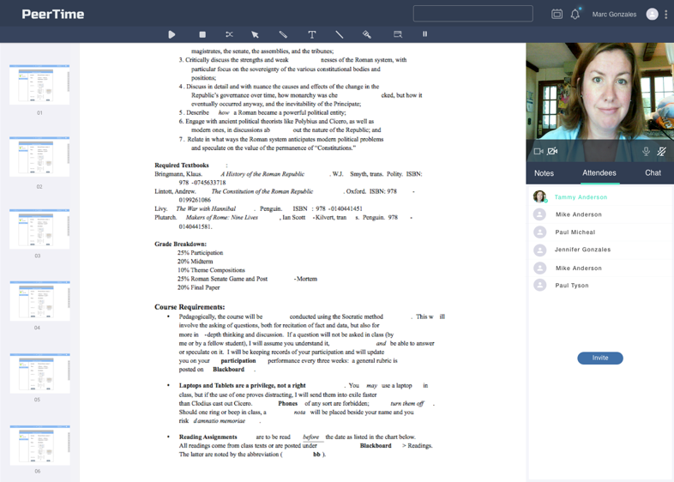Open page thumbnail 03
The height and width of the screenshot is (482, 674).
(x=39, y=229)
